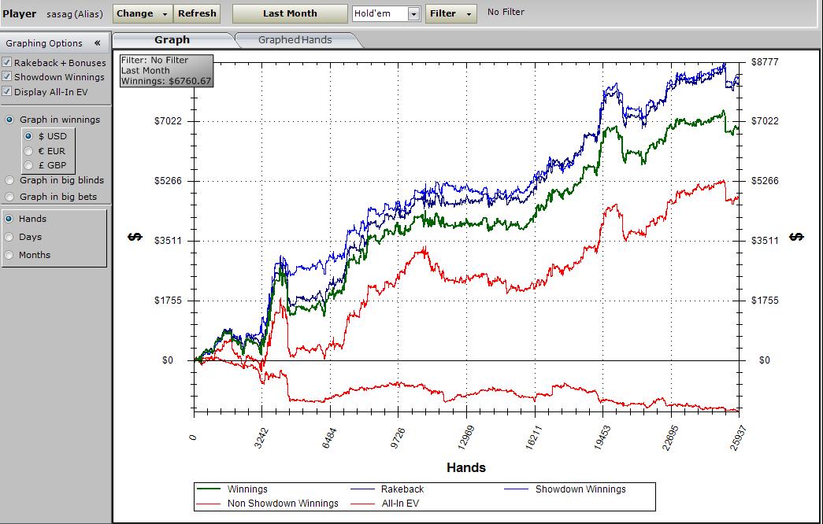
Task: Switch to the Graphed Hands tab
Action: [295, 39]
